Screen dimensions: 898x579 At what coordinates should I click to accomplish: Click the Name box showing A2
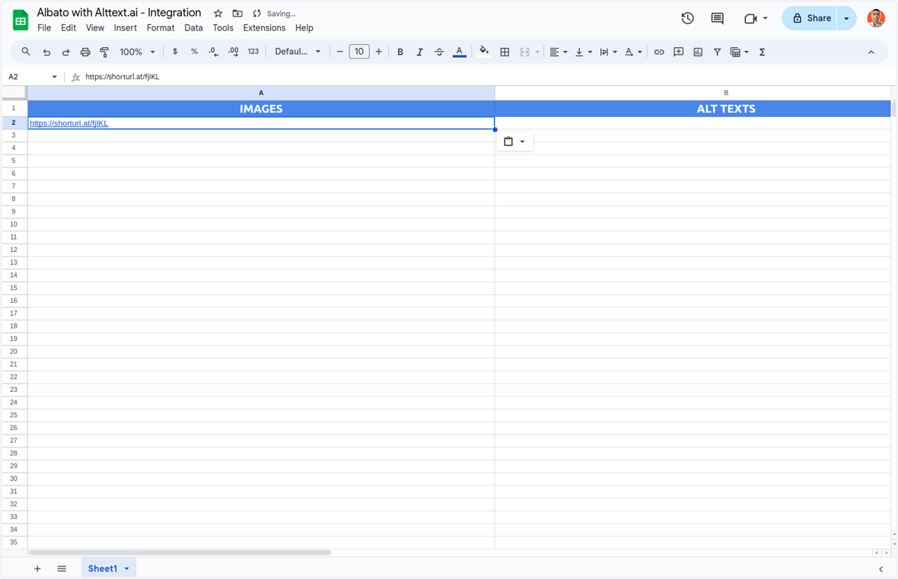coord(32,76)
